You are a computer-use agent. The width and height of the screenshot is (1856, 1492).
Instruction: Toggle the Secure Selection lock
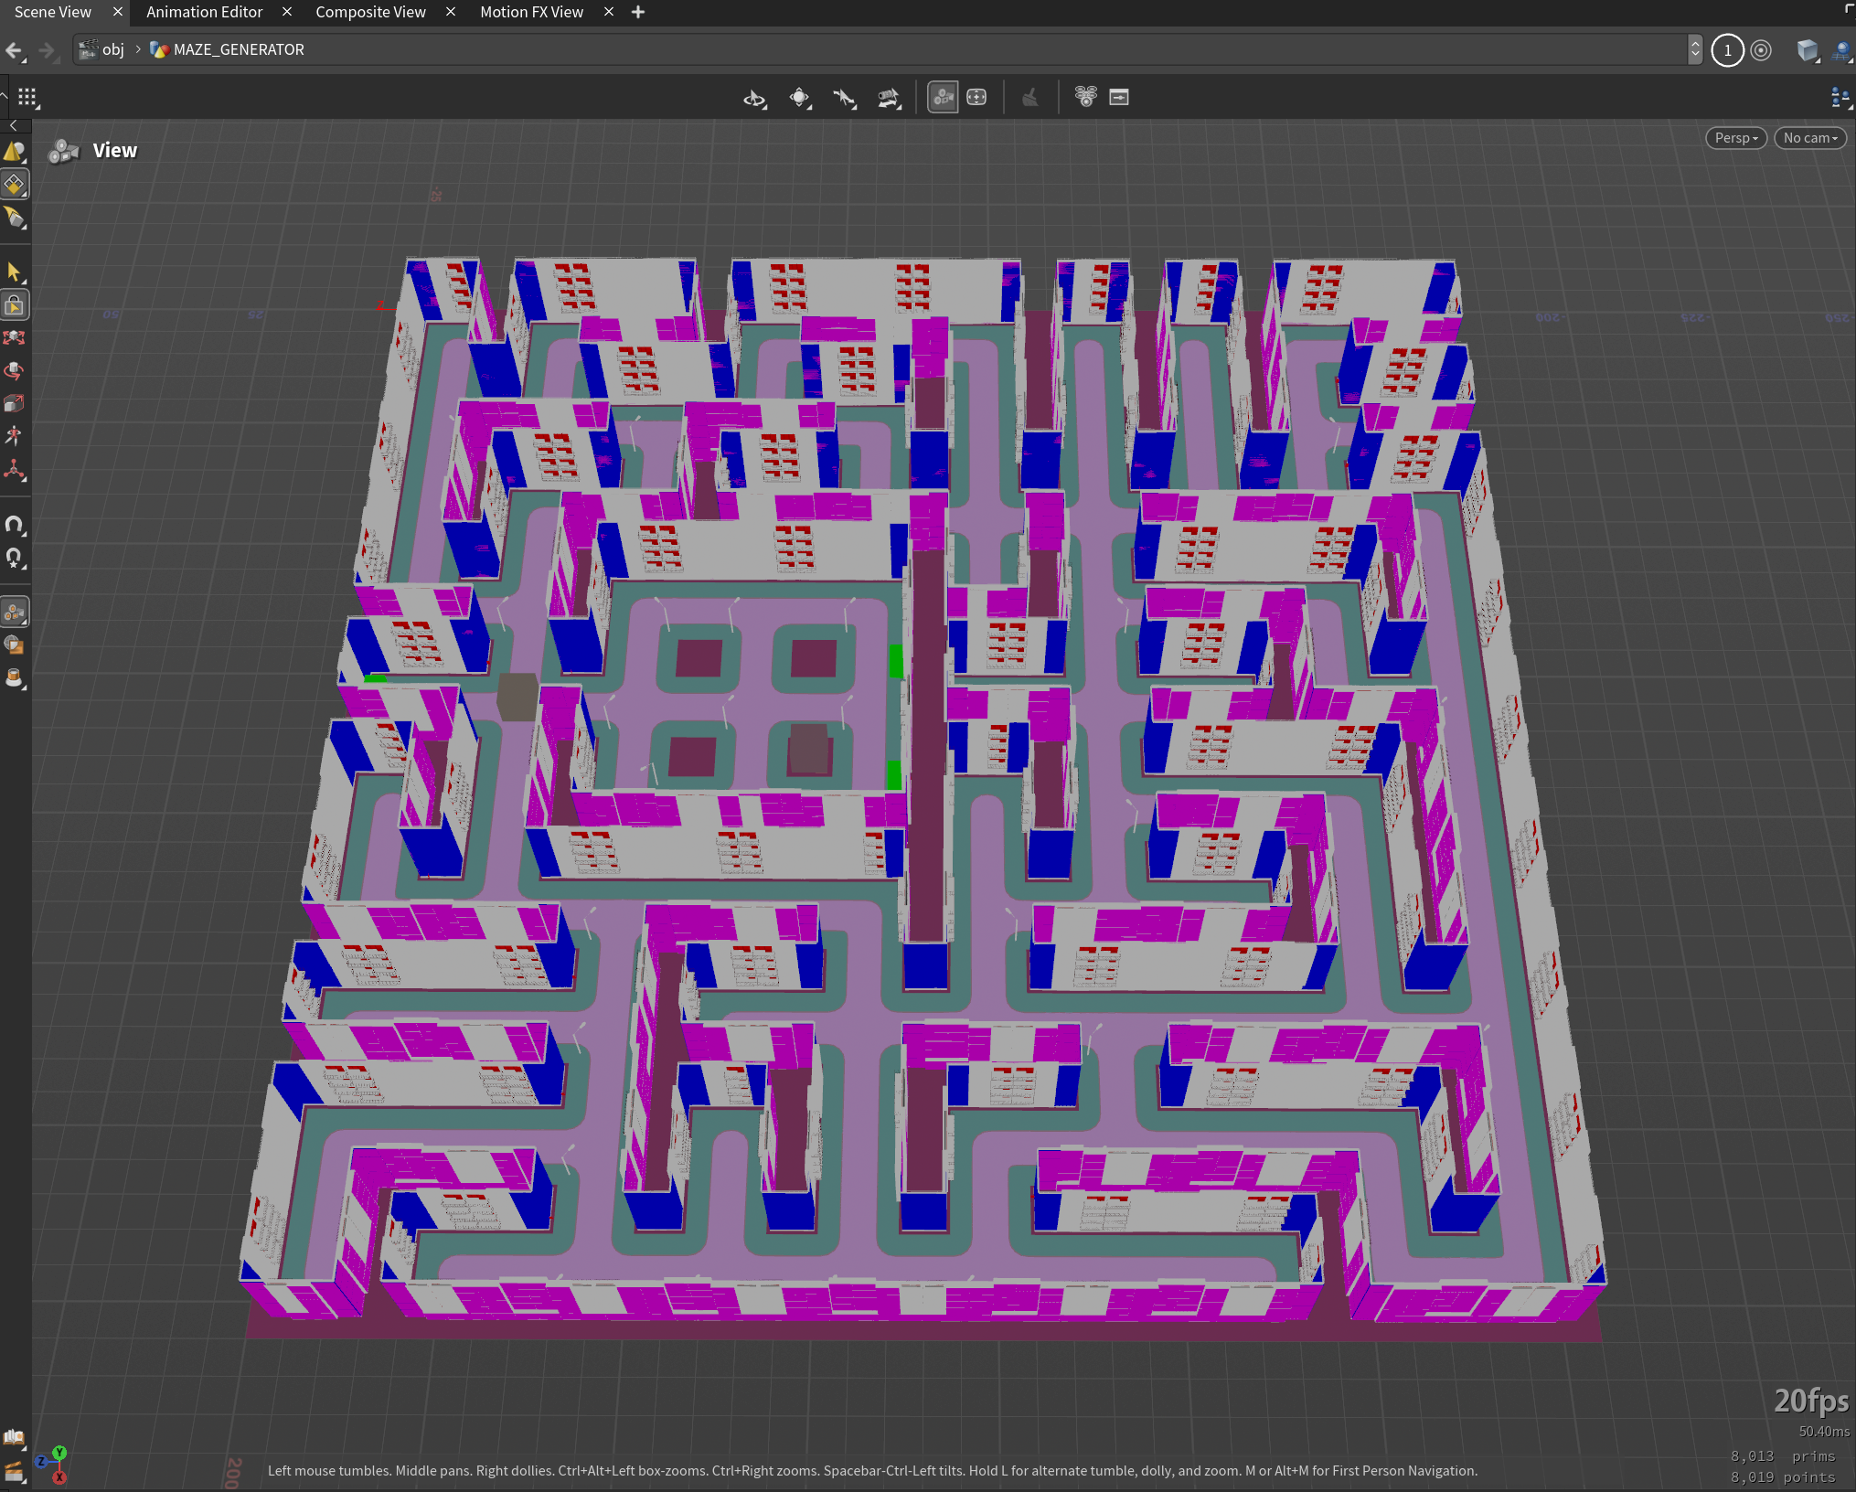pyautogui.click(x=14, y=304)
